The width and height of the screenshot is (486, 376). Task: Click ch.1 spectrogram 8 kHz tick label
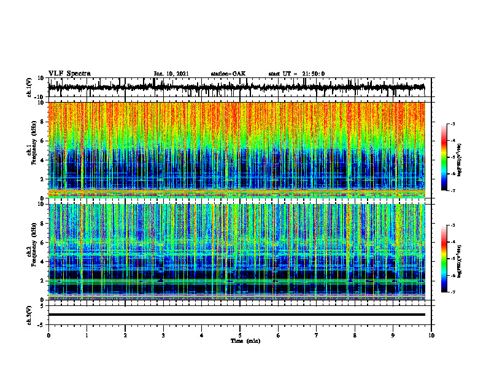point(42,122)
